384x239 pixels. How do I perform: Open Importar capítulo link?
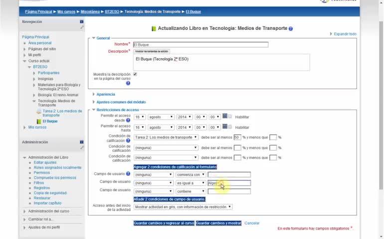pos(47,203)
